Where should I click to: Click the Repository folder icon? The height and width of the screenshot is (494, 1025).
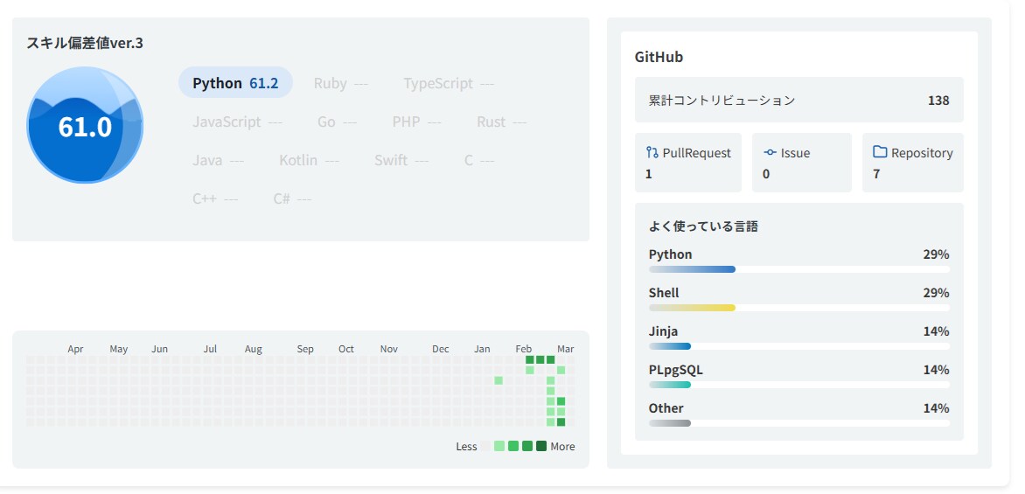coord(880,151)
